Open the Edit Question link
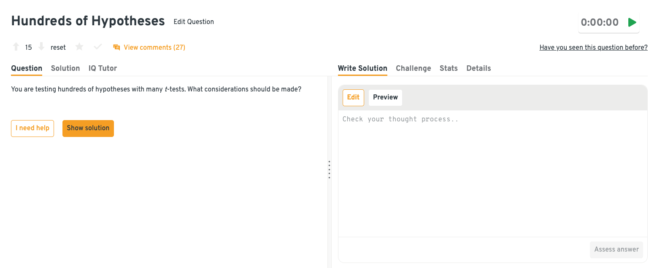 (194, 22)
